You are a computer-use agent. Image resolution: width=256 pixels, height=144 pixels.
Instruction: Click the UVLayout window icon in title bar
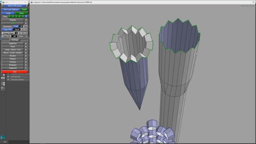[x=32, y=2]
